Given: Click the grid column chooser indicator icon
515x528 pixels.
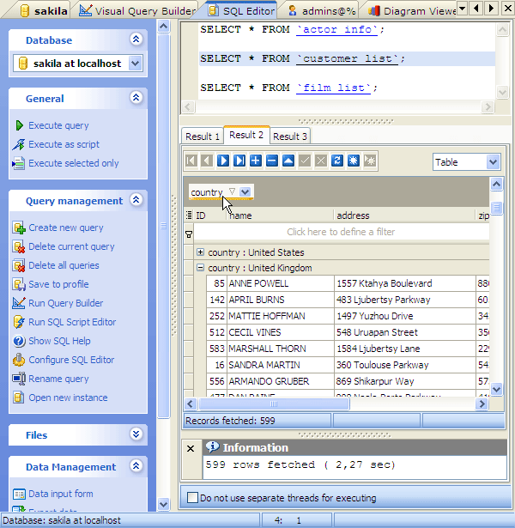Looking at the screenshot, I should click(189, 215).
